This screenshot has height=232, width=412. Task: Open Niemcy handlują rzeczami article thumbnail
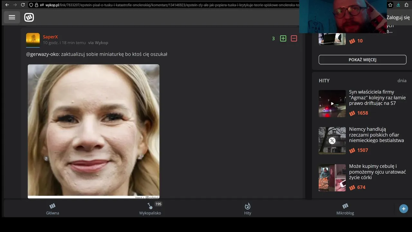[332, 140]
